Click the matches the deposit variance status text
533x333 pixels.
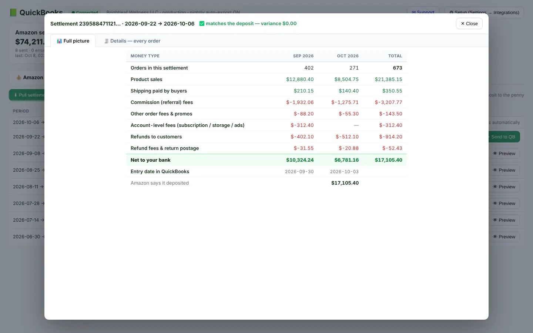[251, 23]
